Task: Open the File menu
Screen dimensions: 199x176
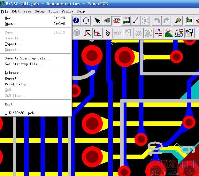Action: click(x=4, y=11)
